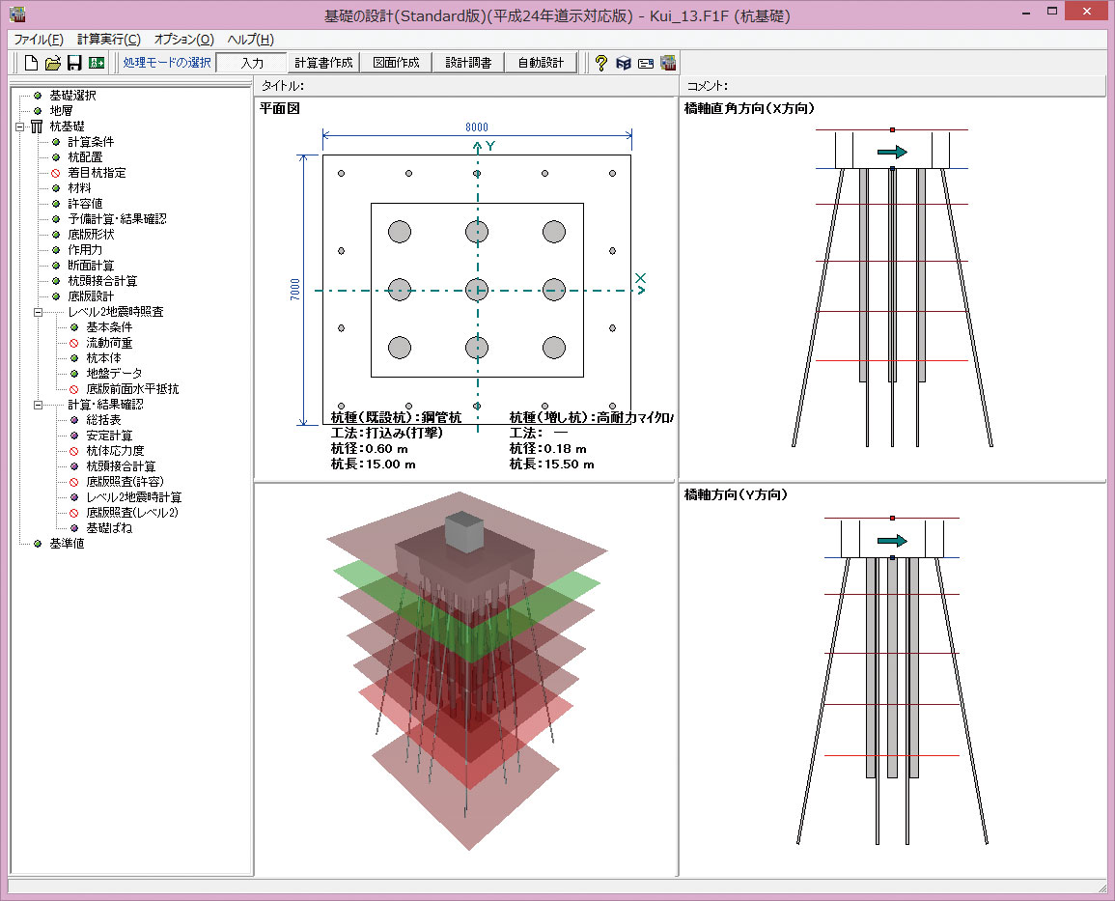Image resolution: width=1115 pixels, height=901 pixels.
Task: Collapse the レベル2地震時照査 tree node
Action: point(39,312)
